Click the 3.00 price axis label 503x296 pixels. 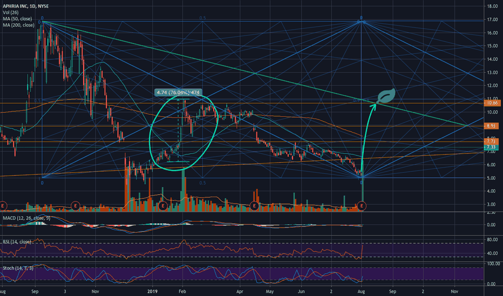[492, 204]
